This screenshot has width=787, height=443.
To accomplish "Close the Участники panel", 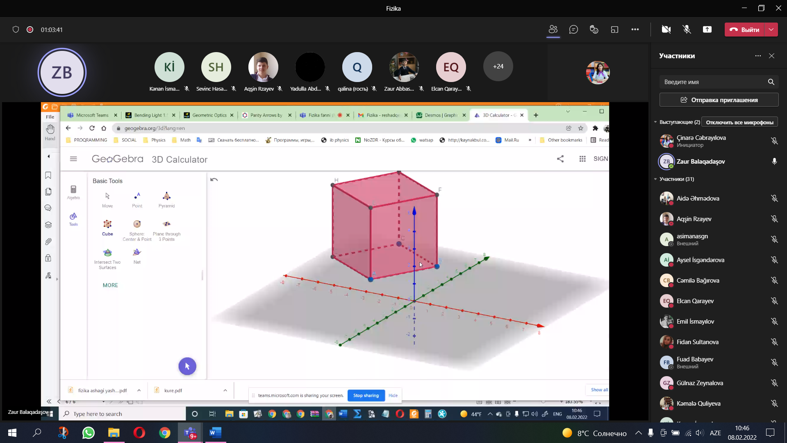I will (x=771, y=56).
